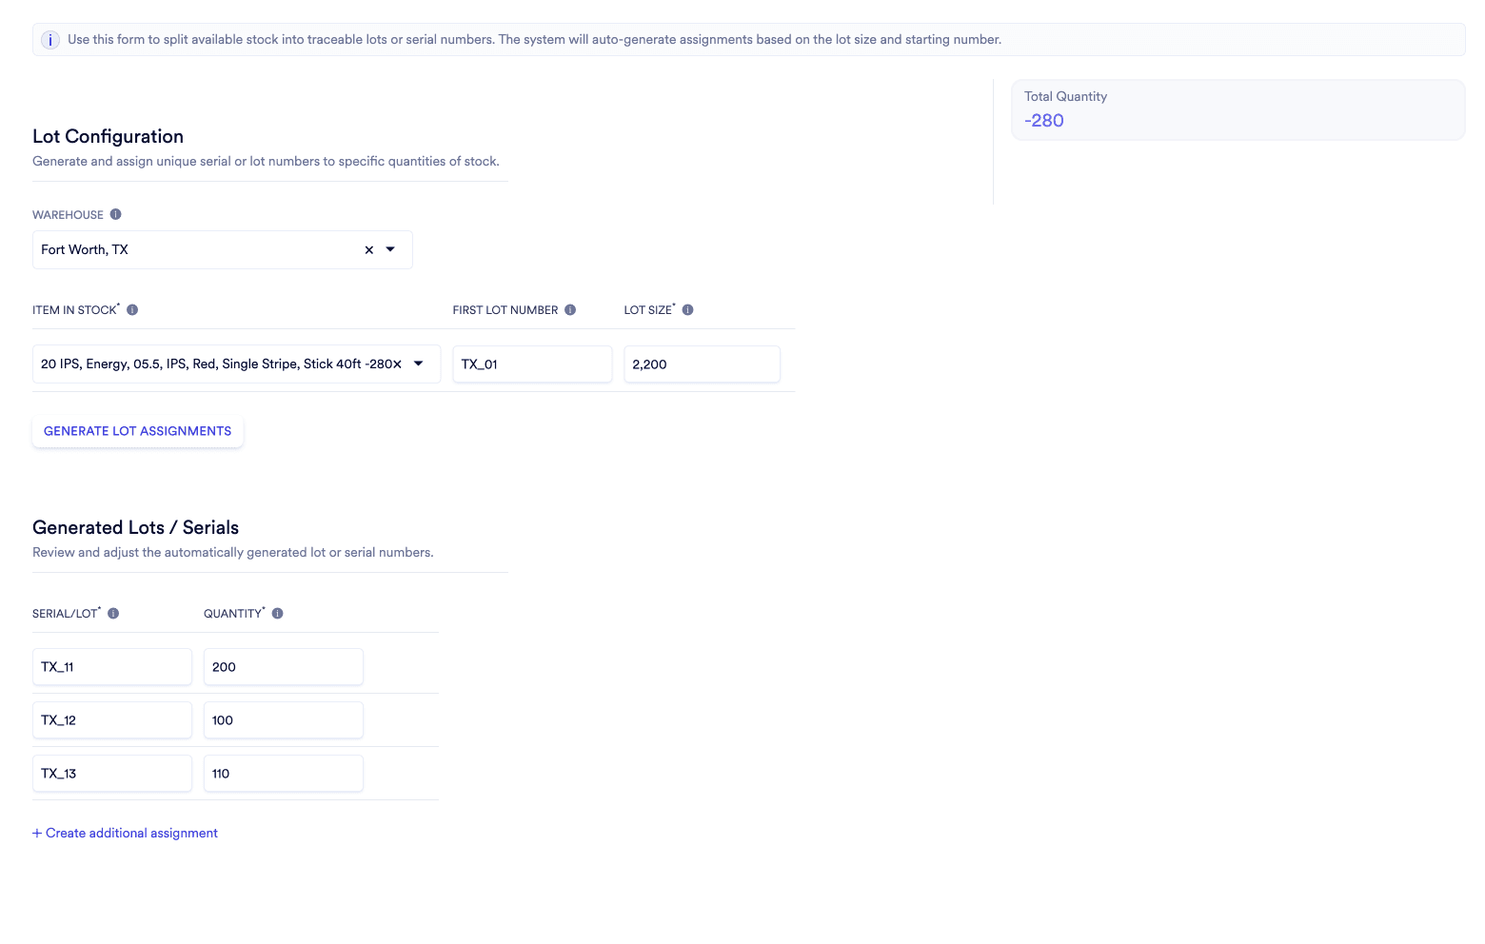Click the Generate Lot Assignments button
The width and height of the screenshot is (1485, 944).
138,431
